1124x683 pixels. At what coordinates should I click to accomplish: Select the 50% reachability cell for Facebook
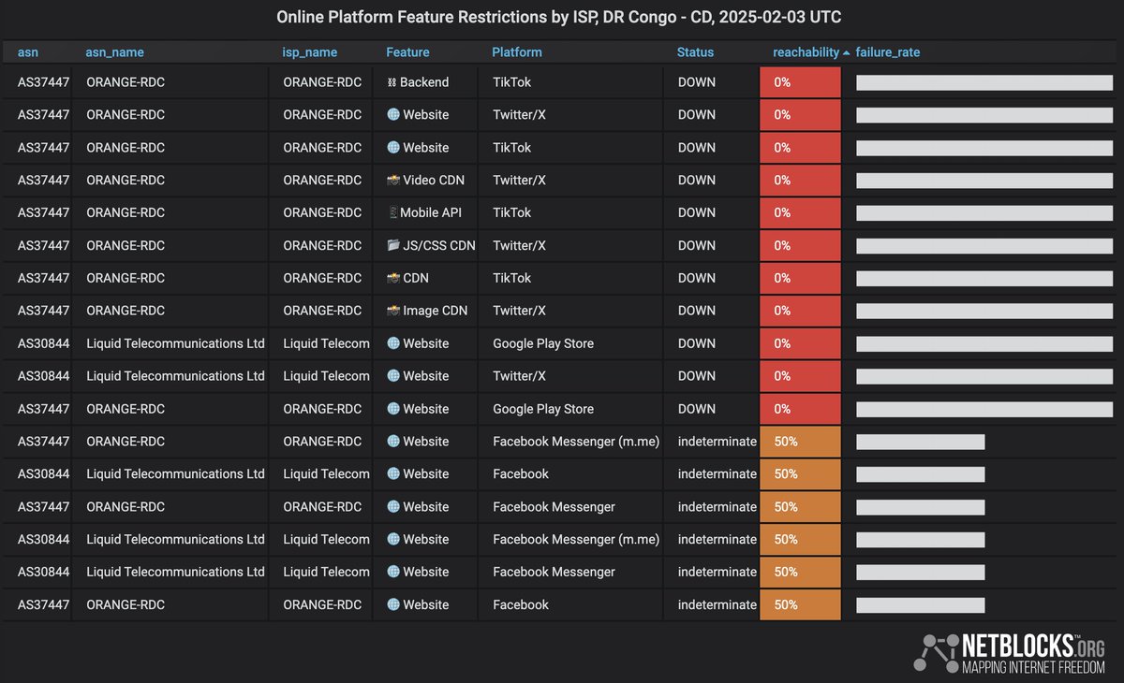tap(800, 473)
